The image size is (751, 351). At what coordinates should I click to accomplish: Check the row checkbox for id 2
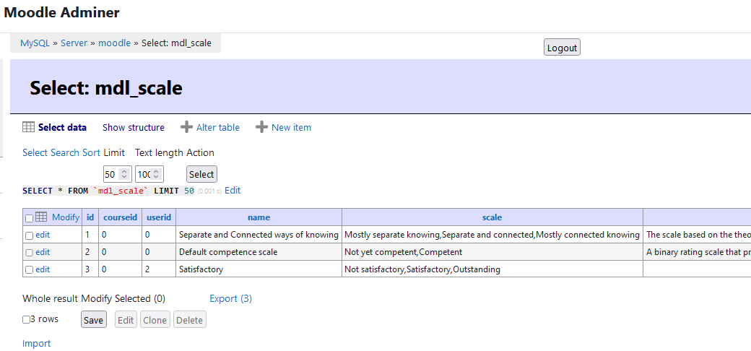click(x=29, y=253)
